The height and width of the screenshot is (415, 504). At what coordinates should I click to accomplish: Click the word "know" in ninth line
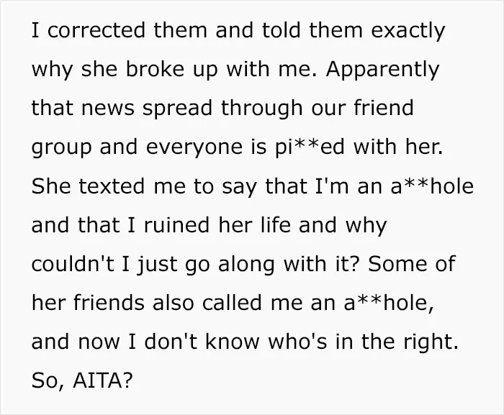tap(232, 342)
